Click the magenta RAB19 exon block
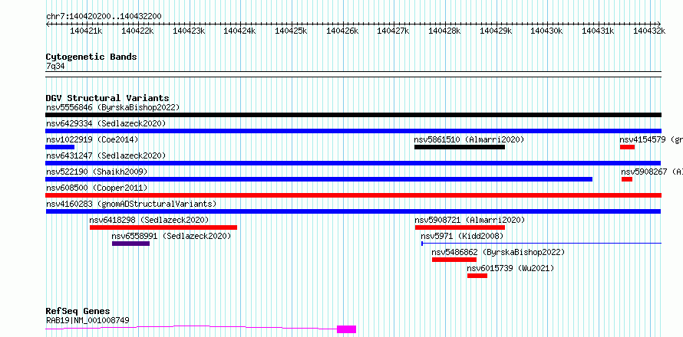Image resolution: width=683 pixels, height=337 pixels. pyautogui.click(x=346, y=329)
